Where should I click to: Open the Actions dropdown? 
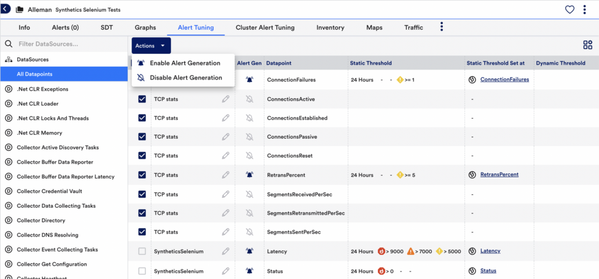[151, 46]
